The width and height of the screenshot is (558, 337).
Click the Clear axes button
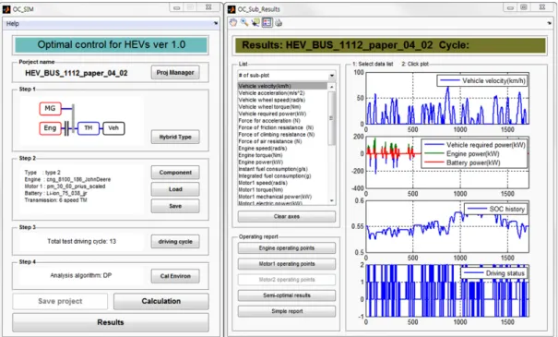287,217
